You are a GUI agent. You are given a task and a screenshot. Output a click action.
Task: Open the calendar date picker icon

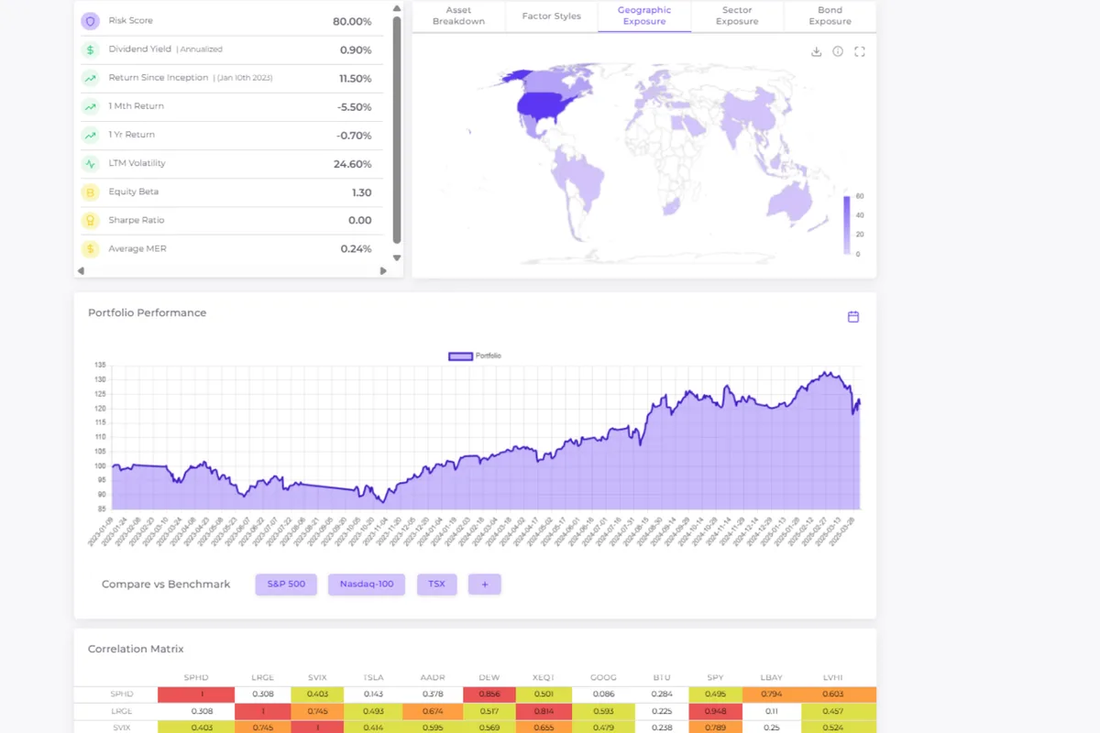853,317
